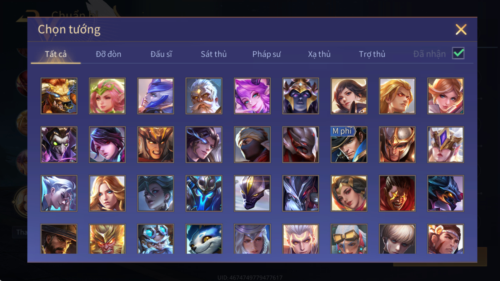Choose the black panther hero portrait
Viewport: 500px width, 281px height.
252,193
